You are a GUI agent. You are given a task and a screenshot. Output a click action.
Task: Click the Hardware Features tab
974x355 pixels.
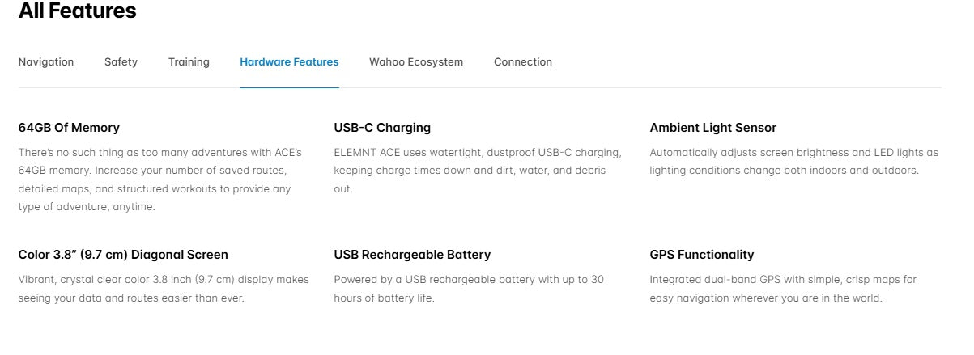click(289, 62)
